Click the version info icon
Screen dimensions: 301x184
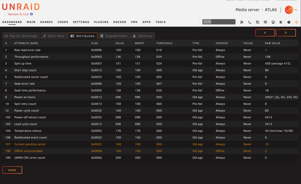pyautogui.click(x=31, y=14)
